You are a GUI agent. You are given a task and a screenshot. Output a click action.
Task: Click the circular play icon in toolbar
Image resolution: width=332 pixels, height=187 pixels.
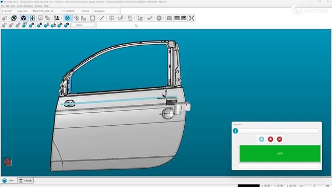click(x=159, y=18)
